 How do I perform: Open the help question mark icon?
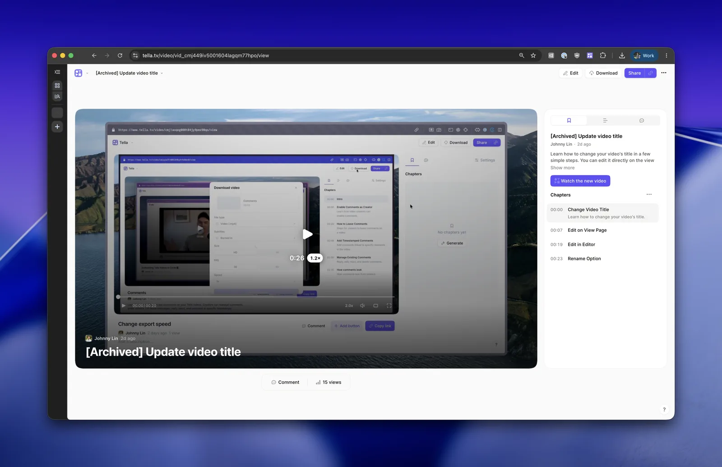[664, 410]
